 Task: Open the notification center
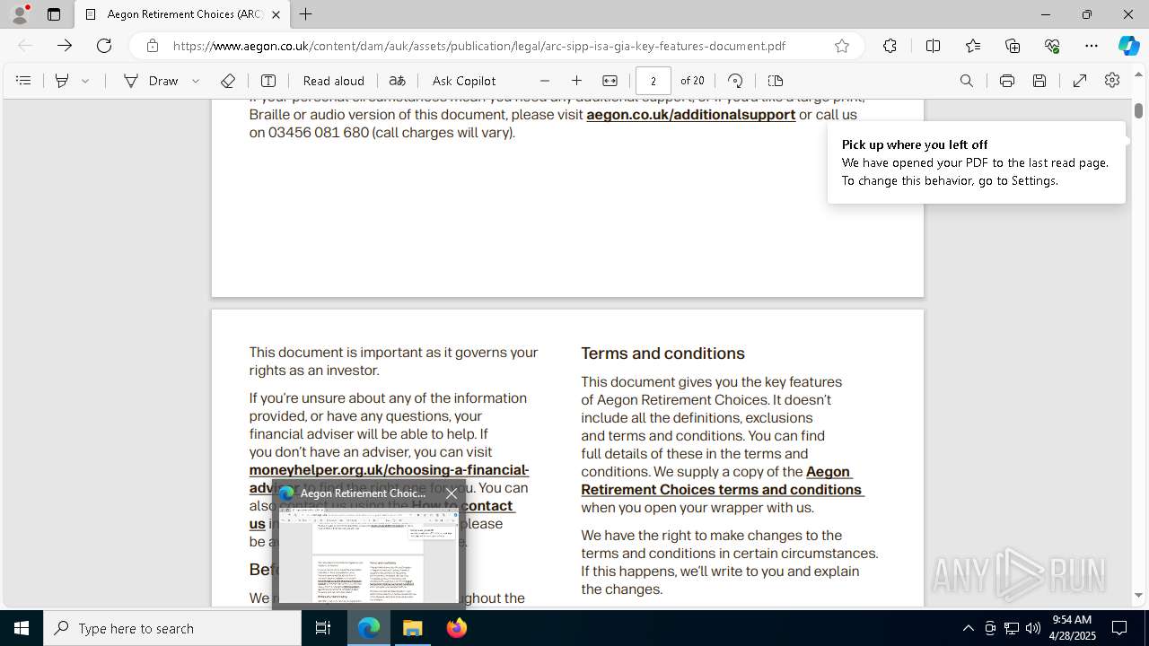[1119, 628]
